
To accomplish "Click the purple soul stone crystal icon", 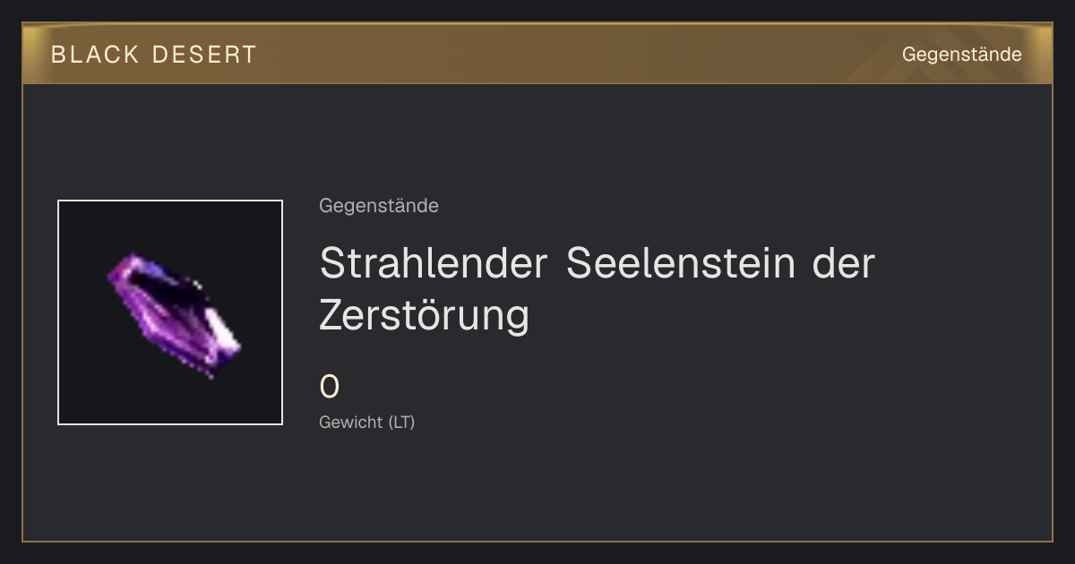I will click(x=175, y=315).
